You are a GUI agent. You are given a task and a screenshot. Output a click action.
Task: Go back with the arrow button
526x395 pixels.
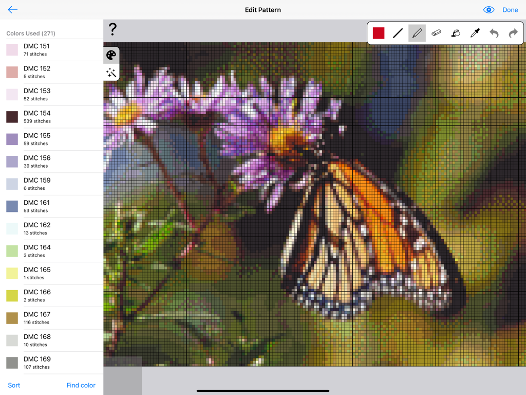(12, 9)
